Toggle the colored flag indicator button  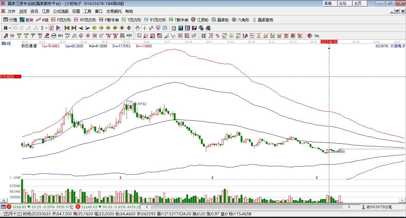click(59, 28)
